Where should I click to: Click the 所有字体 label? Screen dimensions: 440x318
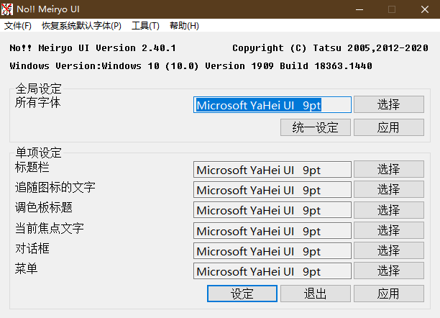37,102
